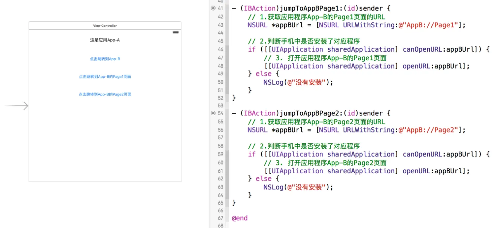The width and height of the screenshot is (495, 228).
Task: Select the 这是应用App-A label
Action: pos(105,40)
